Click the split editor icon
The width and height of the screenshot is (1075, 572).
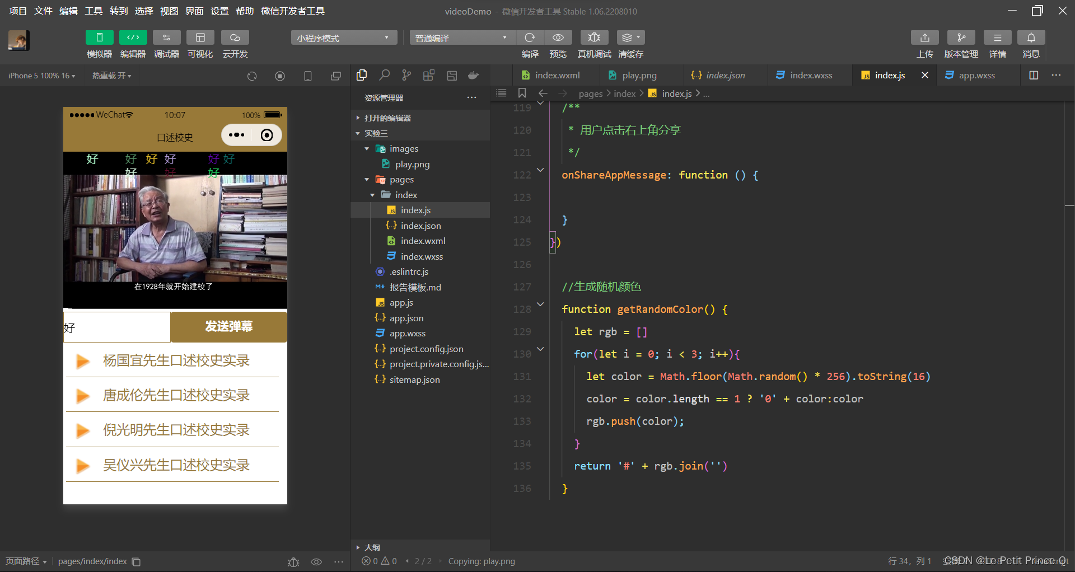point(1034,75)
